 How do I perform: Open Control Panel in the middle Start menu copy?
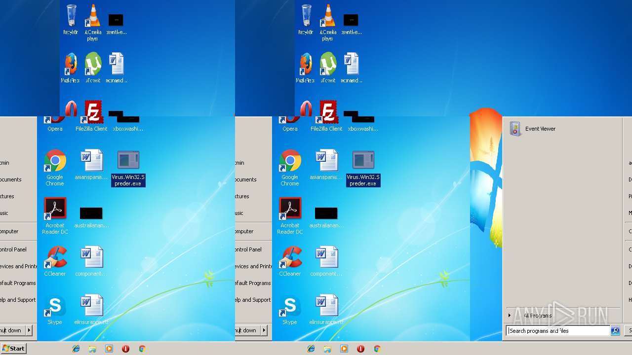tap(248, 249)
